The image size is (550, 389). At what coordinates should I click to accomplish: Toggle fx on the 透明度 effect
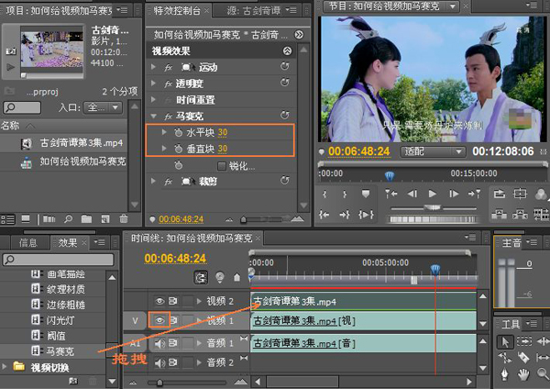point(169,83)
